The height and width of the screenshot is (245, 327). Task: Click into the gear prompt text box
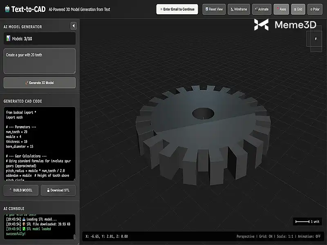coord(40,61)
